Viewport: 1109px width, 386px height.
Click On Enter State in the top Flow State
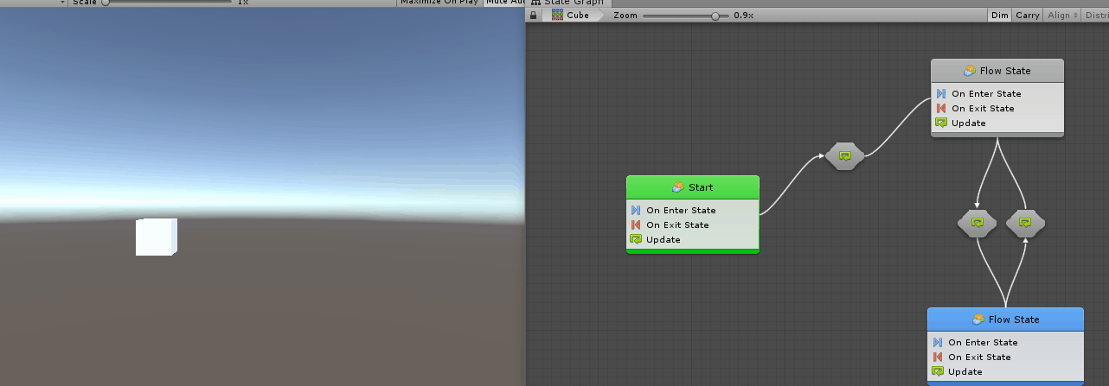click(x=985, y=93)
